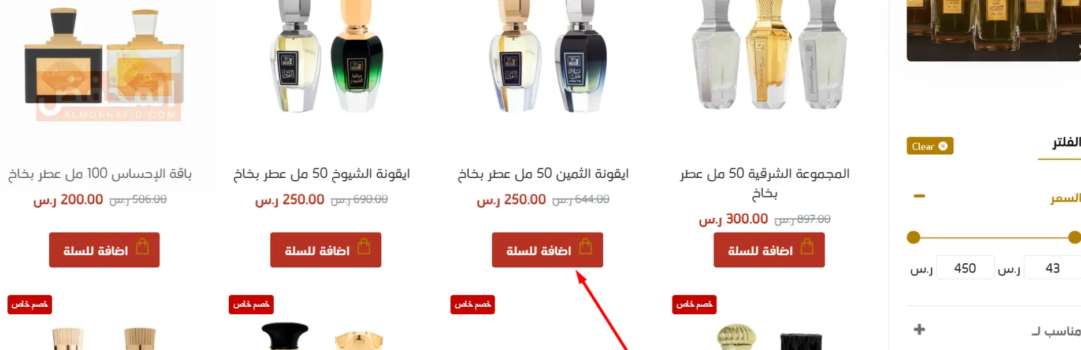Click the ايقونة الشيوخ perfume bottles image
Screen dimensions: 1081x350
click(x=326, y=57)
